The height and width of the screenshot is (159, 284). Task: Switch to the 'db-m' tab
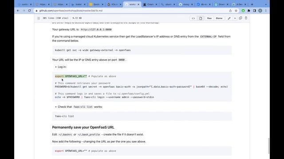click(204, 4)
